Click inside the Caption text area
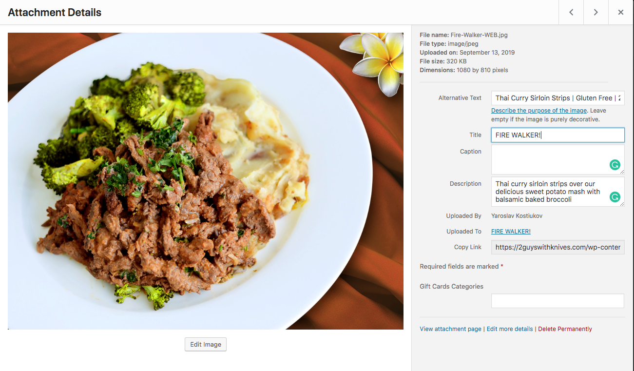Screen dimensions: 634x371 pyautogui.click(x=557, y=159)
